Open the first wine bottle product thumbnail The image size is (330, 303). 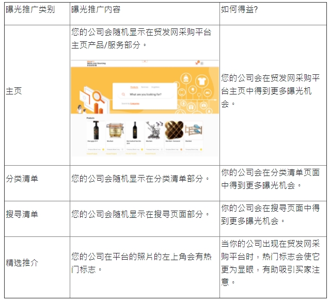[96, 130]
